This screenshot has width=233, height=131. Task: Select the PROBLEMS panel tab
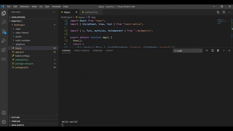coord(98,51)
